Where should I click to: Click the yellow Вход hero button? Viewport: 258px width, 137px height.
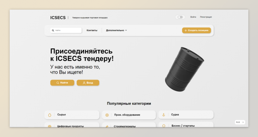tap(88, 83)
